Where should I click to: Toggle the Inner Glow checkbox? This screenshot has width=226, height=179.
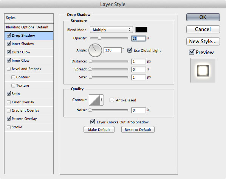(x=9, y=60)
